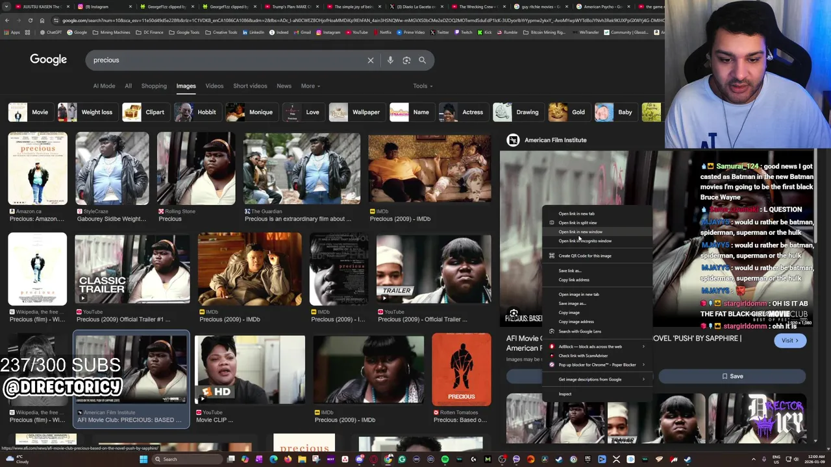Open Rotten Tomatoes Precious poster thumbnail

pyautogui.click(x=462, y=370)
